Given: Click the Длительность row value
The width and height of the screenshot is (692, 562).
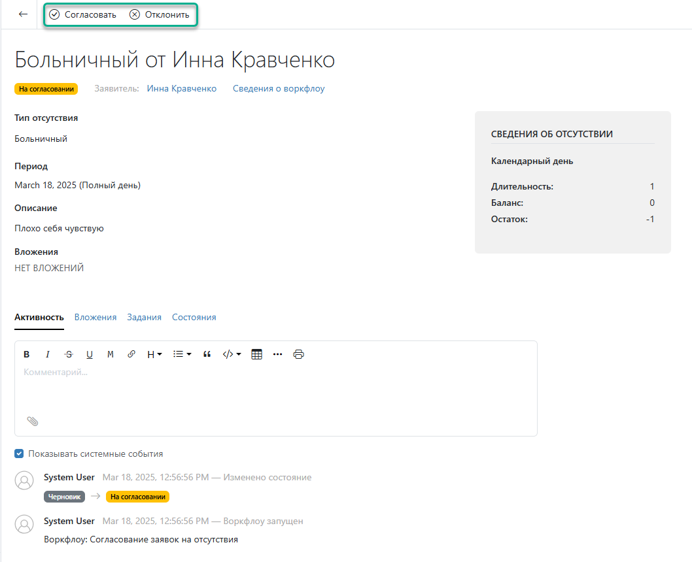Looking at the screenshot, I should (652, 186).
